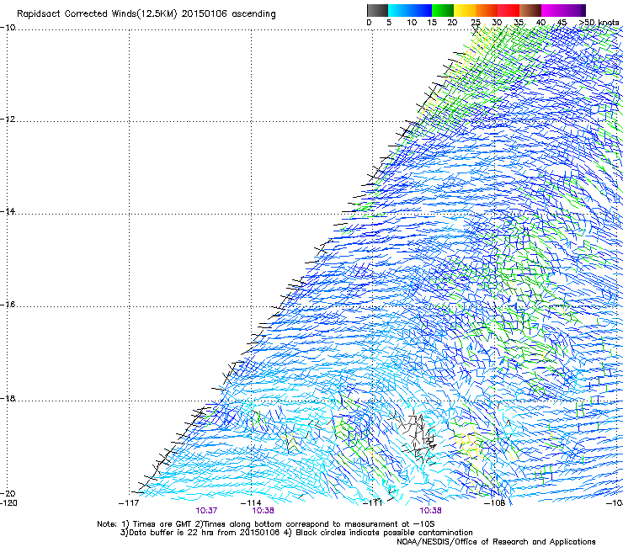
Task: Click the "0" legend scale label
Action: (369, 23)
